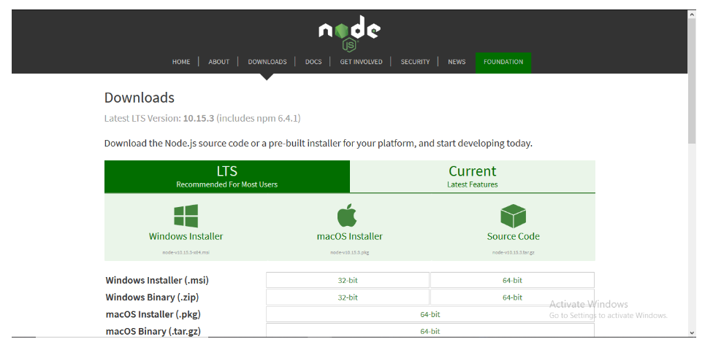Click the node-v10.15.3.pkg filename
Viewport: 713px width, 347px height.
[x=350, y=252]
